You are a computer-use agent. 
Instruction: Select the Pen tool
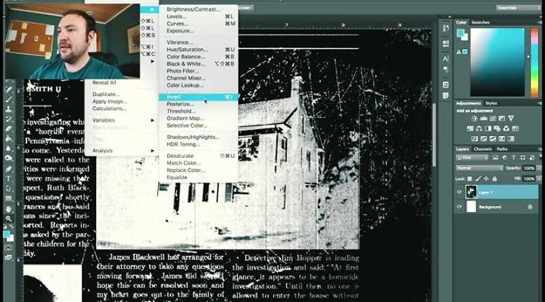pyautogui.click(x=8, y=169)
